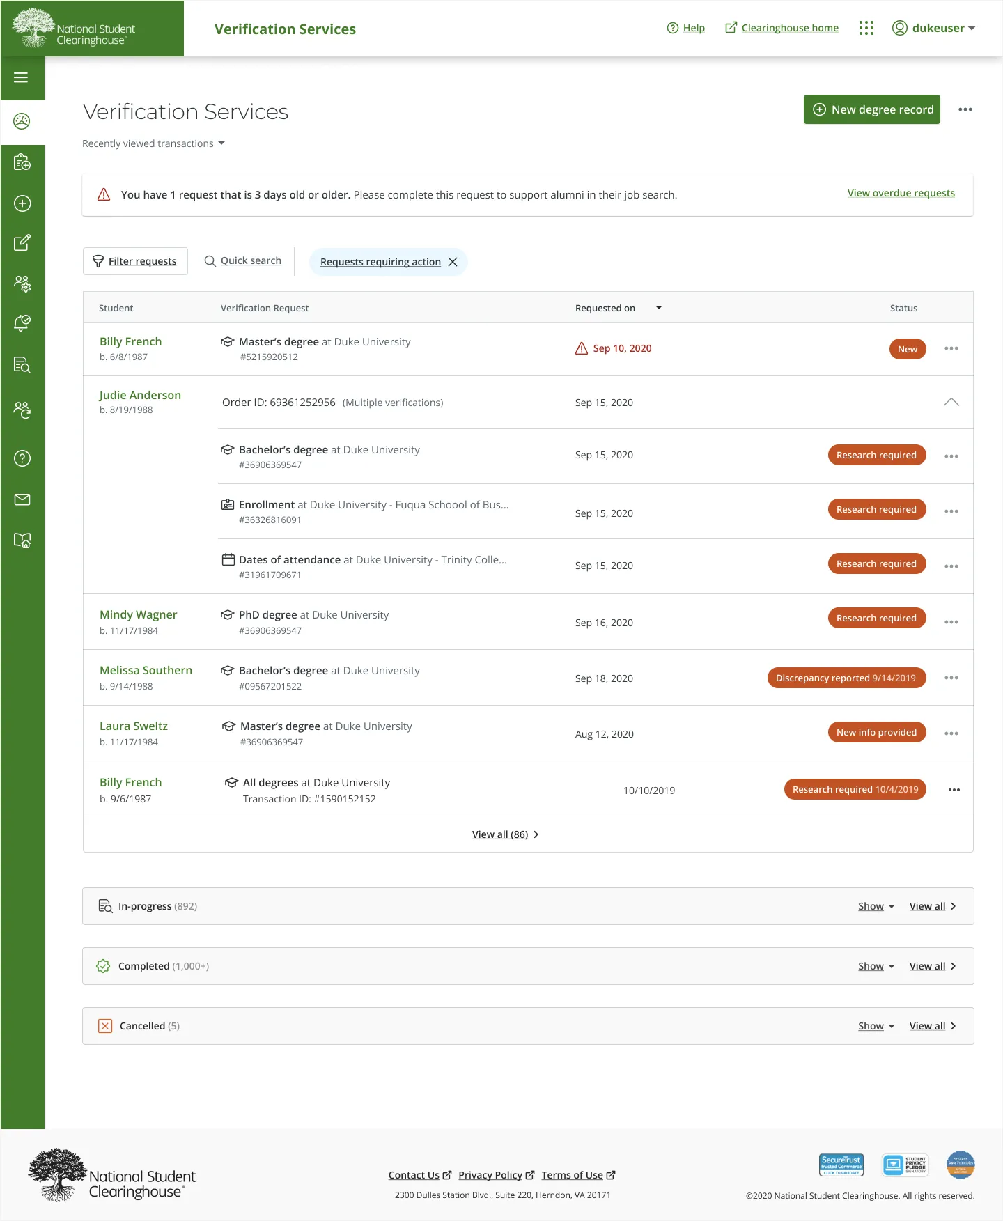
Task: Open row actions for Mindy Wagner PhD degree
Action: pyautogui.click(x=951, y=622)
